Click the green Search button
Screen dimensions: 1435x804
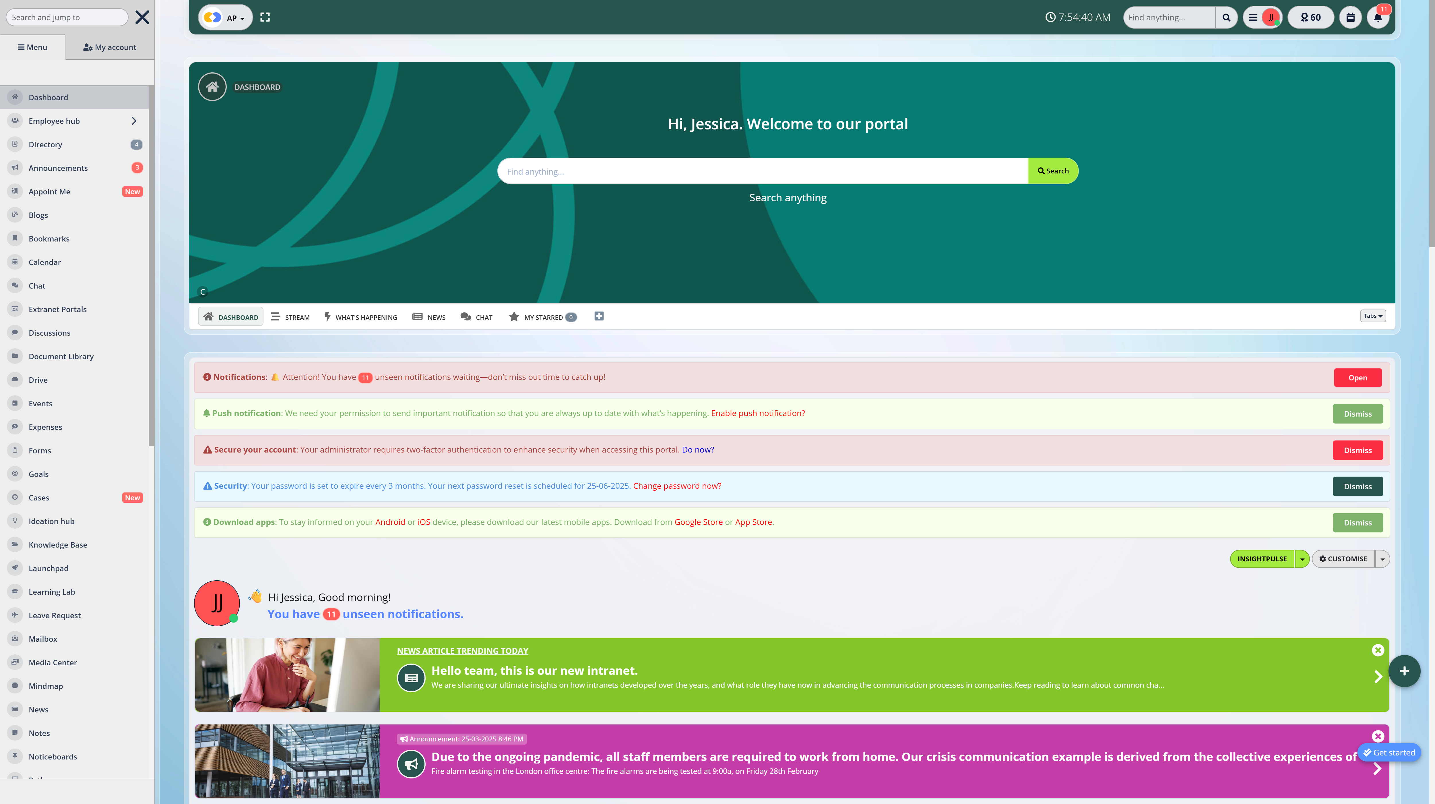point(1053,171)
